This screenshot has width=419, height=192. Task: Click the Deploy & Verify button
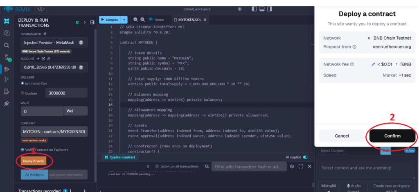[34, 161]
